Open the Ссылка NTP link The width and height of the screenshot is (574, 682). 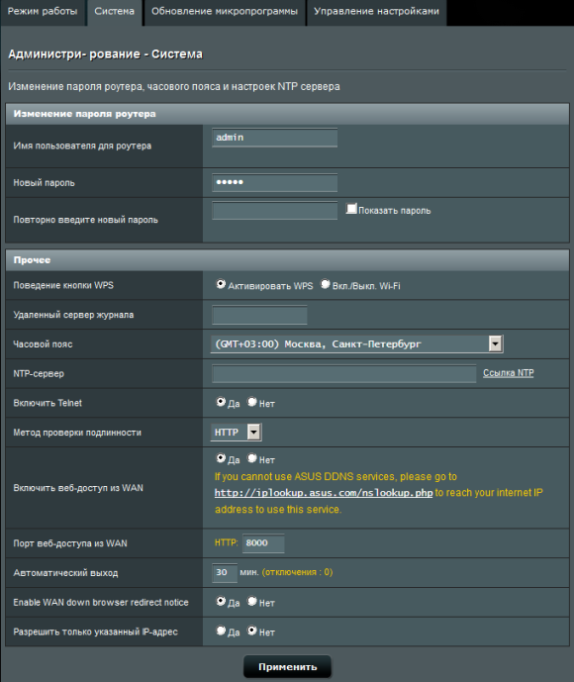tap(509, 373)
